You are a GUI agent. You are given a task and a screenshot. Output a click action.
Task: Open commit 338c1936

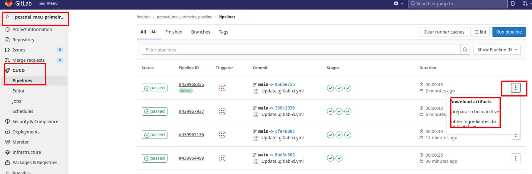pos(285,108)
